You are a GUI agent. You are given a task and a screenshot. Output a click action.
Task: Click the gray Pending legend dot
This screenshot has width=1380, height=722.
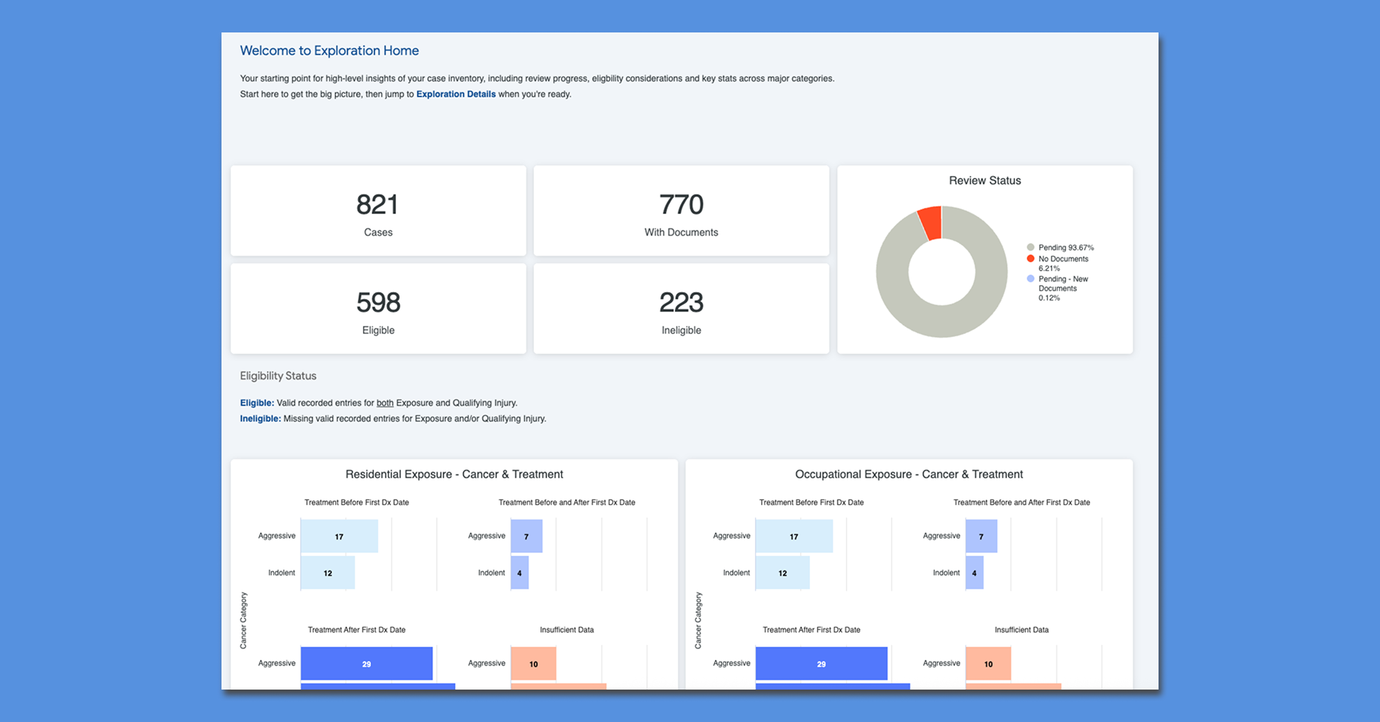point(1031,247)
